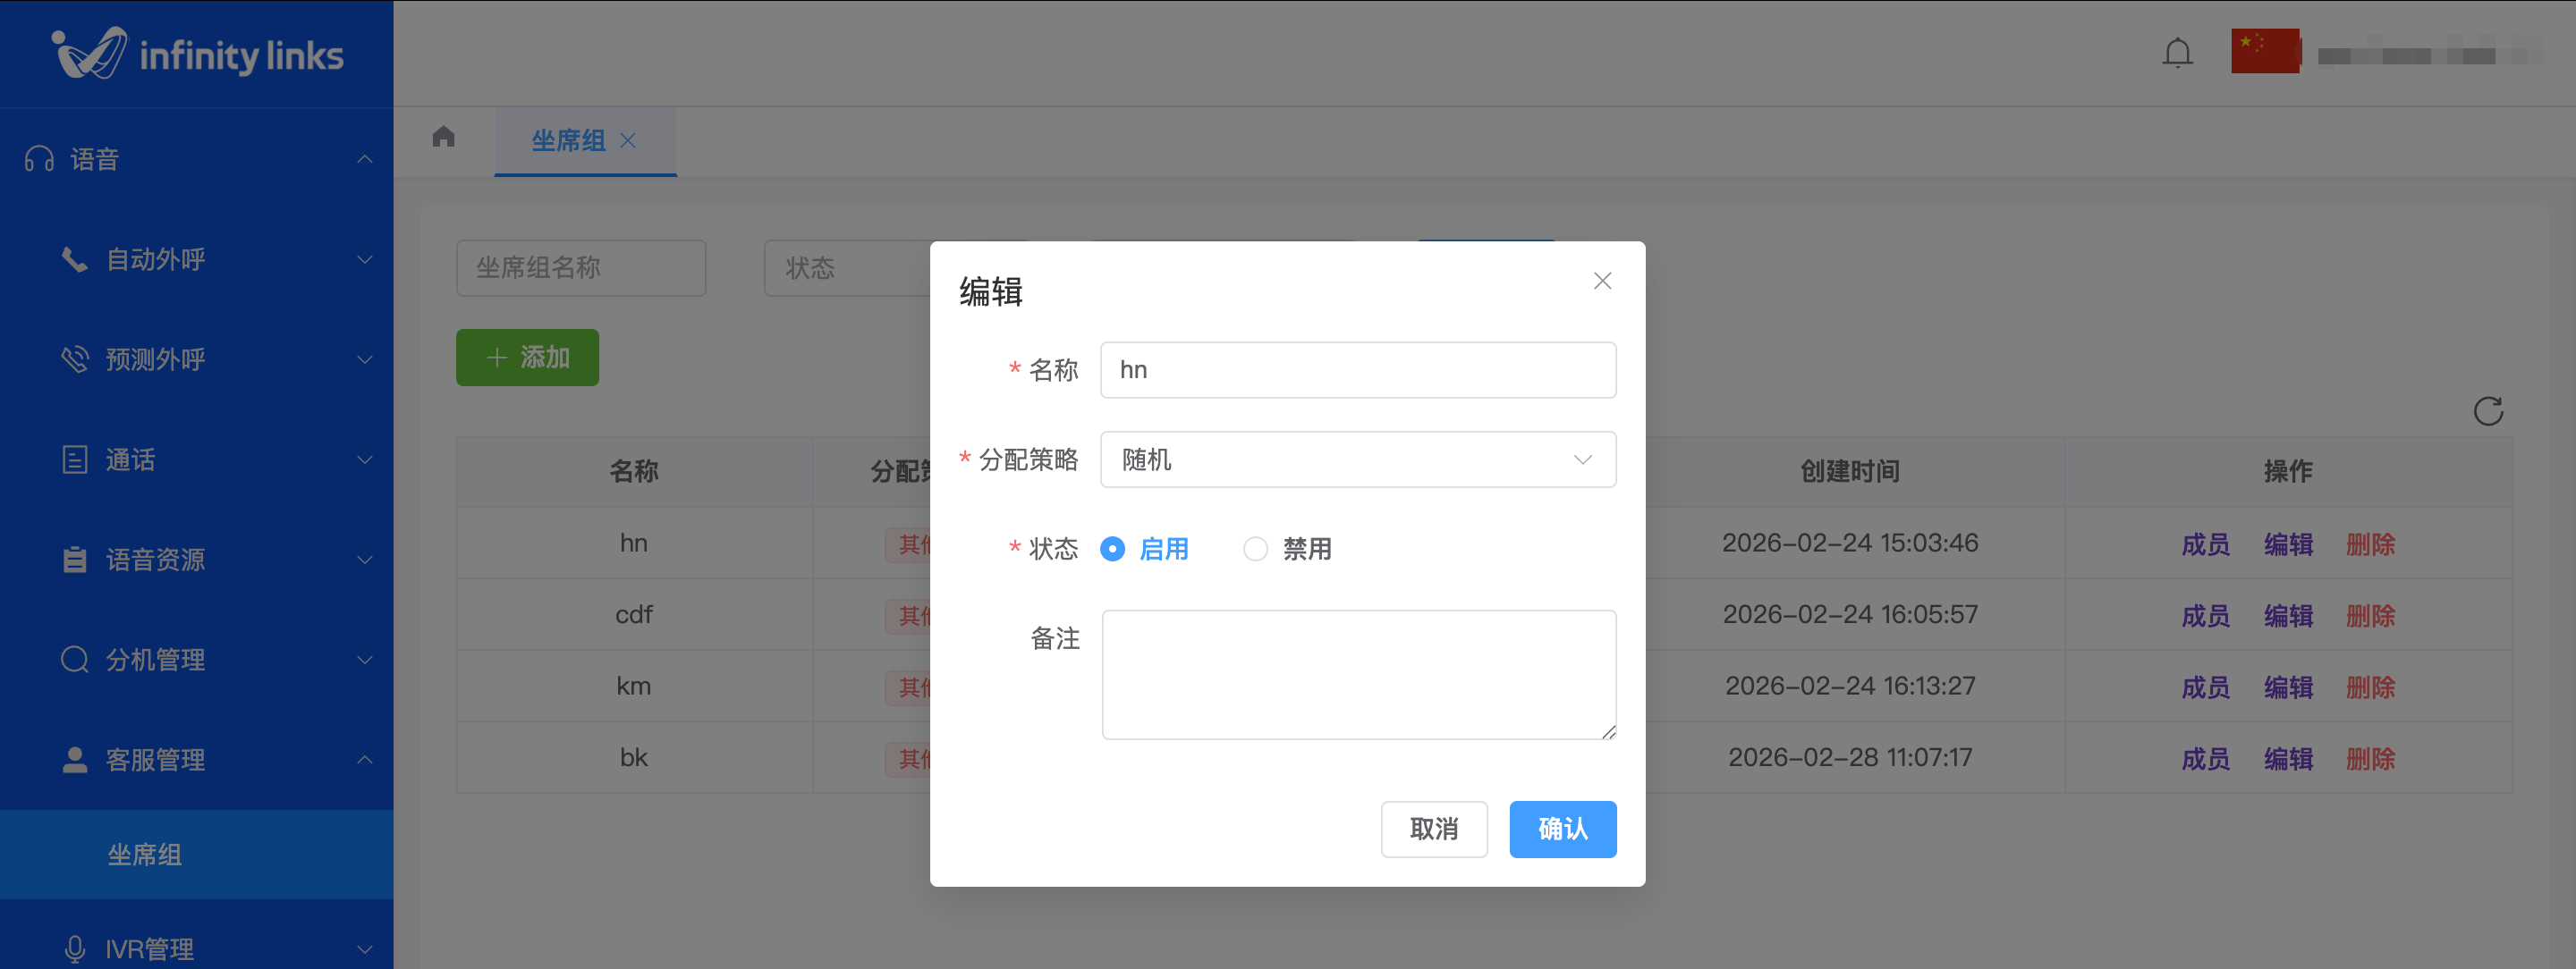Select the 禁用 radio button
Screen dimensions: 2576x969
click(1255, 550)
